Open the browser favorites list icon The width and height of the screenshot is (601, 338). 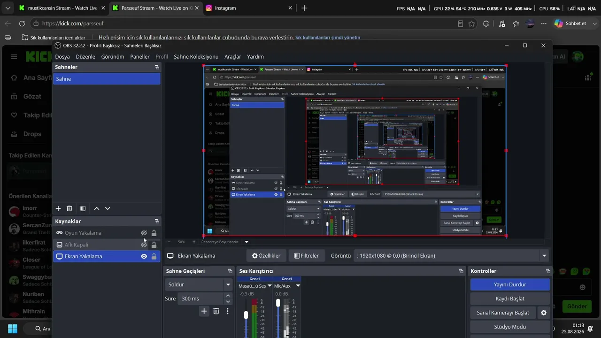point(516,23)
